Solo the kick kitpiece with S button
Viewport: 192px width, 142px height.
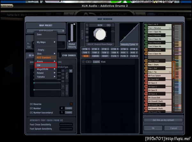point(87,40)
